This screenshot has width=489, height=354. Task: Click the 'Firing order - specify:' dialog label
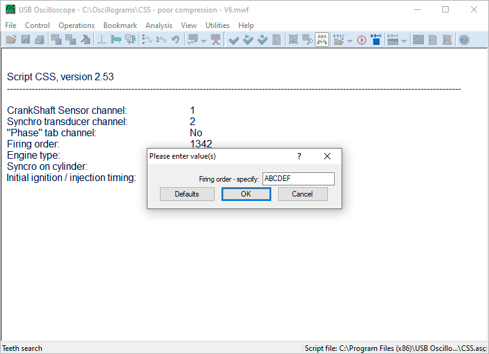click(229, 179)
